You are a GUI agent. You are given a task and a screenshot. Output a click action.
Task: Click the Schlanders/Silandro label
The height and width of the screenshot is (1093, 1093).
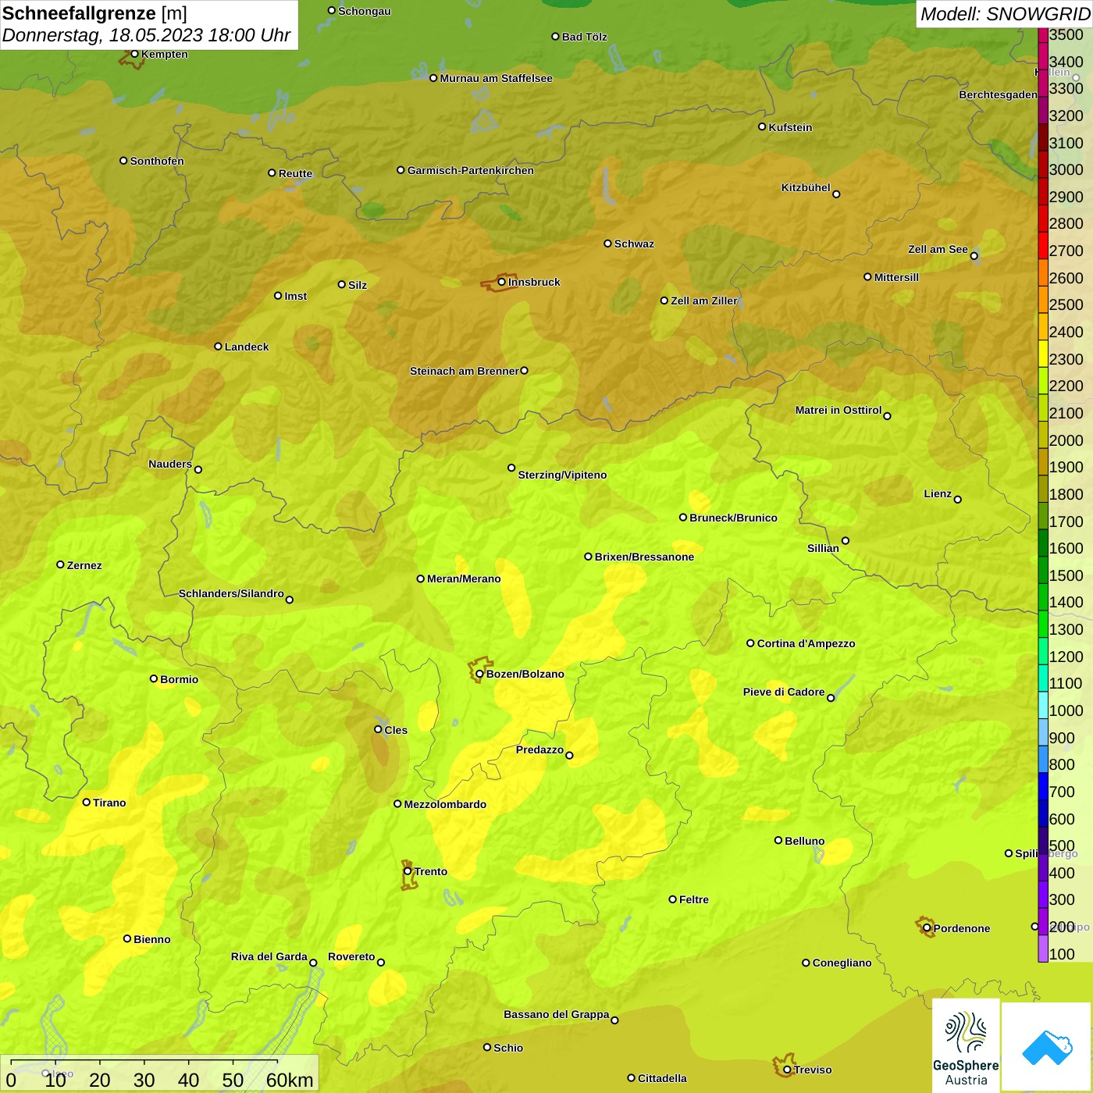[231, 593]
